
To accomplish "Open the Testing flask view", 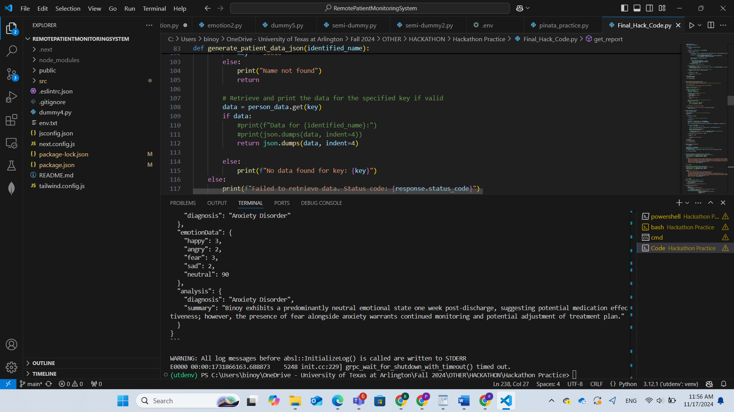I will (11, 166).
